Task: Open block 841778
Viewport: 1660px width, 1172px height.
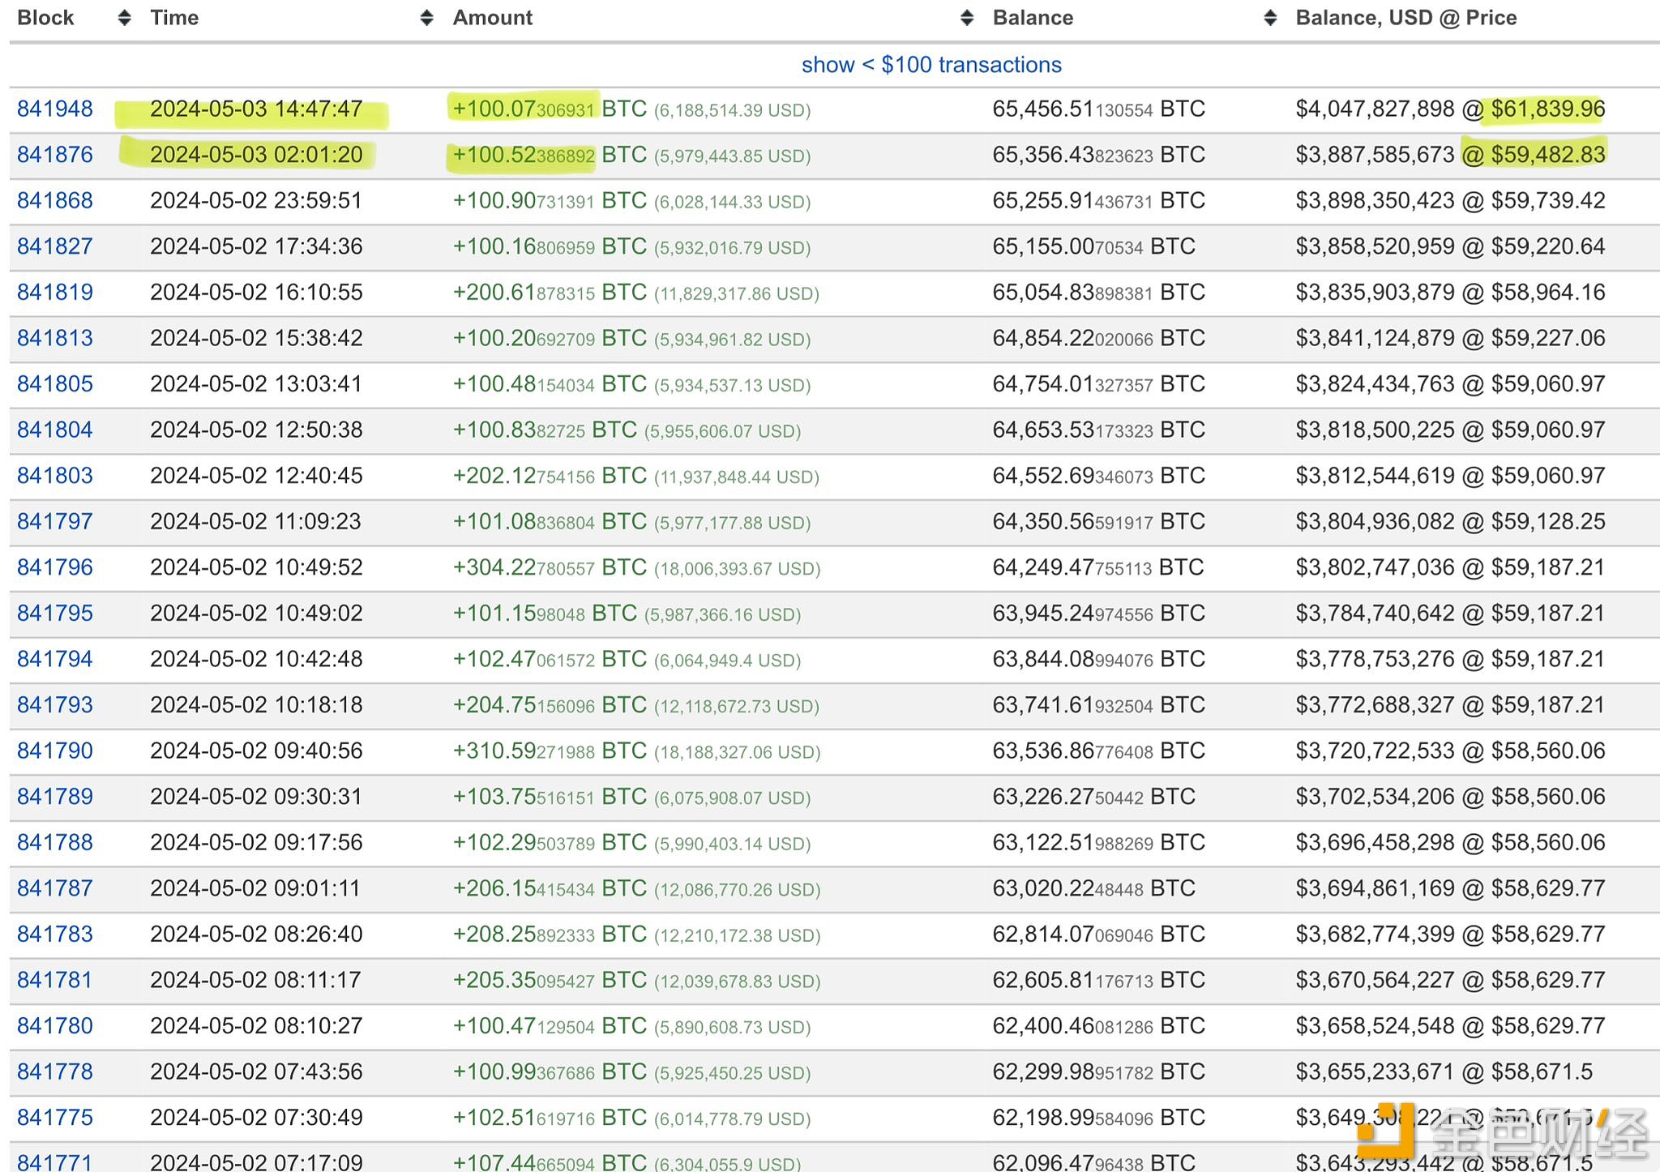Action: (55, 1071)
